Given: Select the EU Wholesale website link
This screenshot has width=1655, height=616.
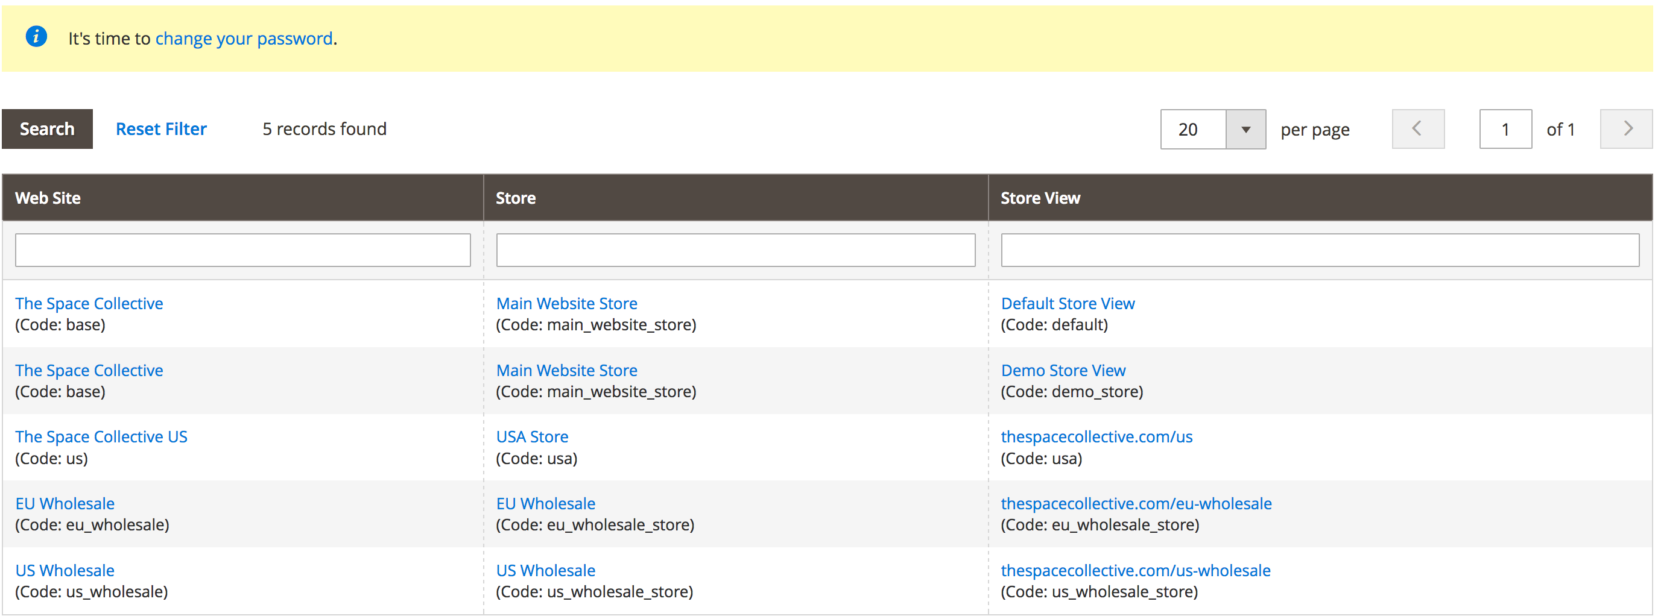Looking at the screenshot, I should point(65,503).
